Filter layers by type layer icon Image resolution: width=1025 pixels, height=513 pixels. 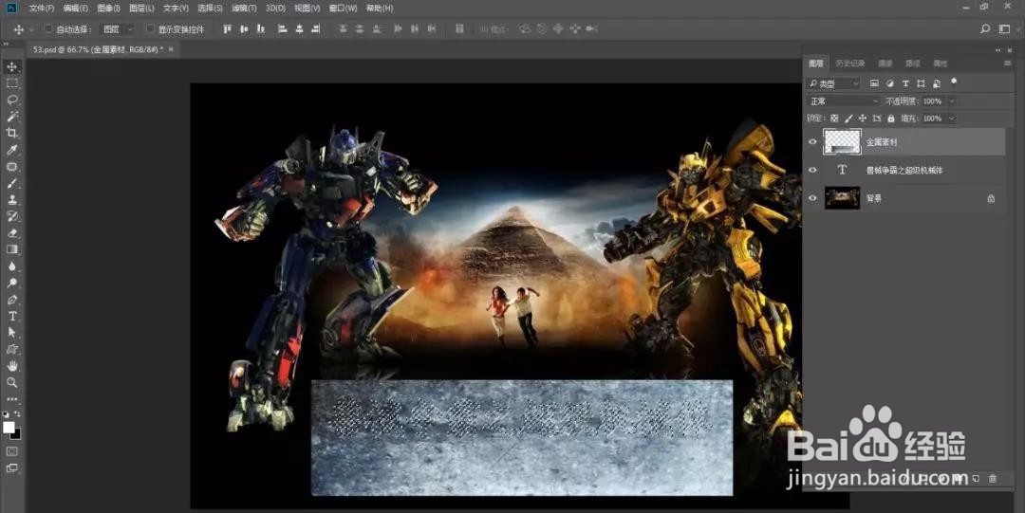[905, 83]
